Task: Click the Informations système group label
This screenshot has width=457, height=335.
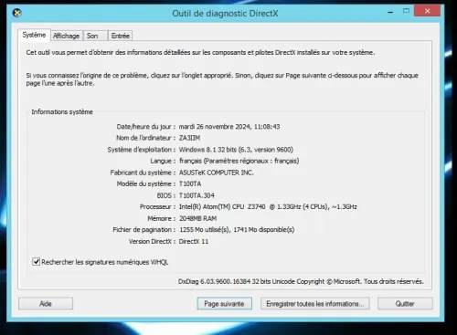Action: [62, 112]
